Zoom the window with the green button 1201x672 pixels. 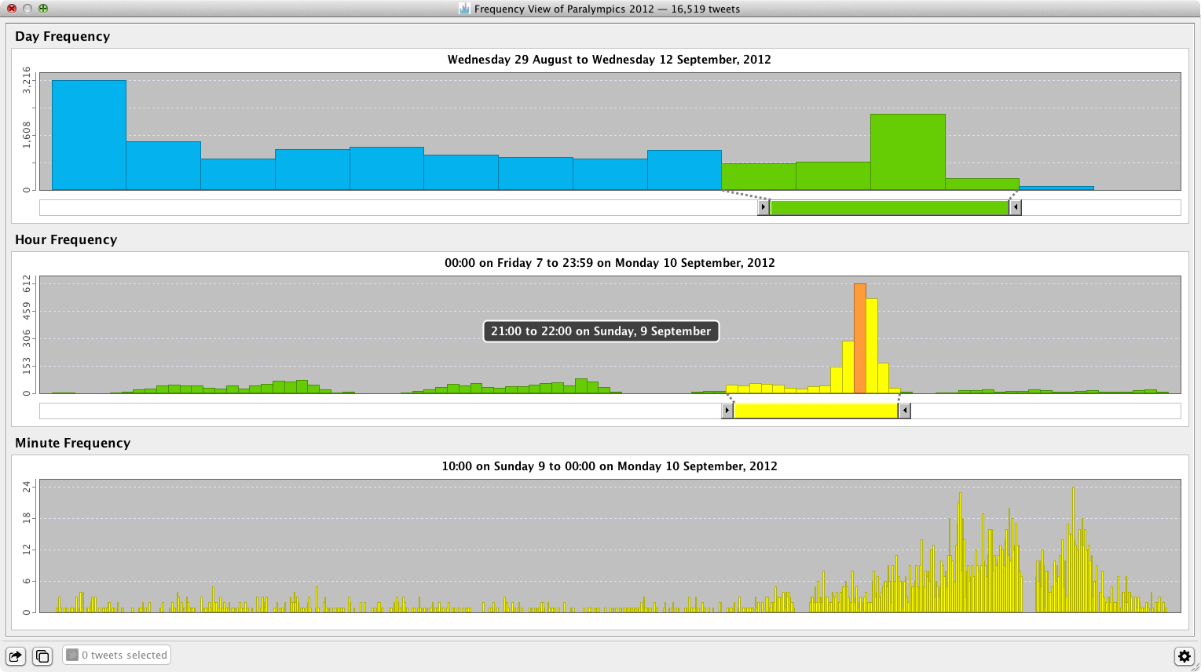click(x=43, y=9)
